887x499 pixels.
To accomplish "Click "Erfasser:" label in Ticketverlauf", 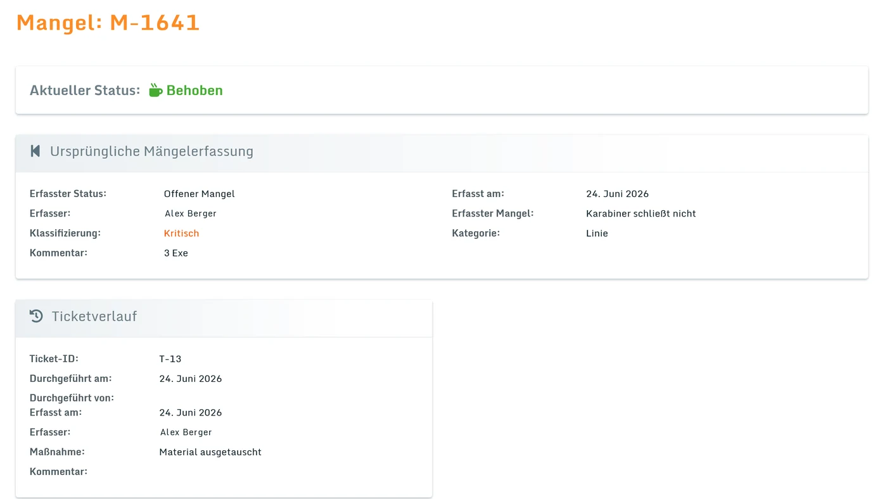I will point(50,432).
